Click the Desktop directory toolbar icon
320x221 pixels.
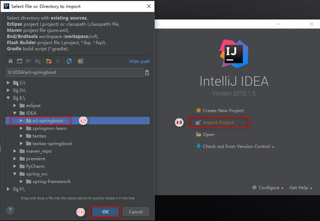click(x=20, y=61)
